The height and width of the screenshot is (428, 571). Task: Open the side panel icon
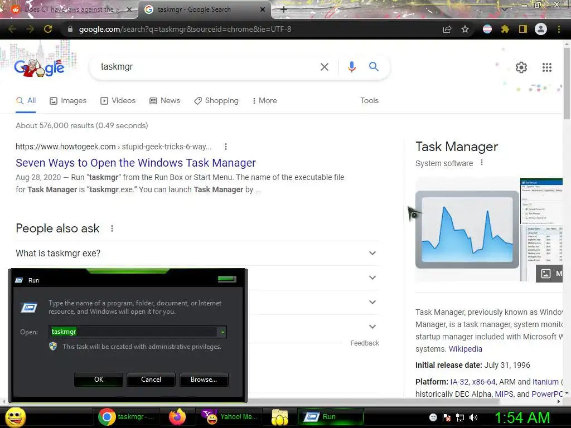click(523, 29)
